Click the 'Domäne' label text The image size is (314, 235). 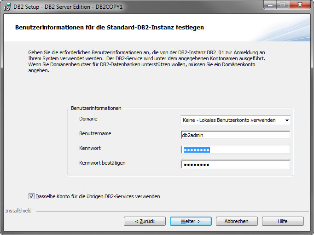click(88, 119)
